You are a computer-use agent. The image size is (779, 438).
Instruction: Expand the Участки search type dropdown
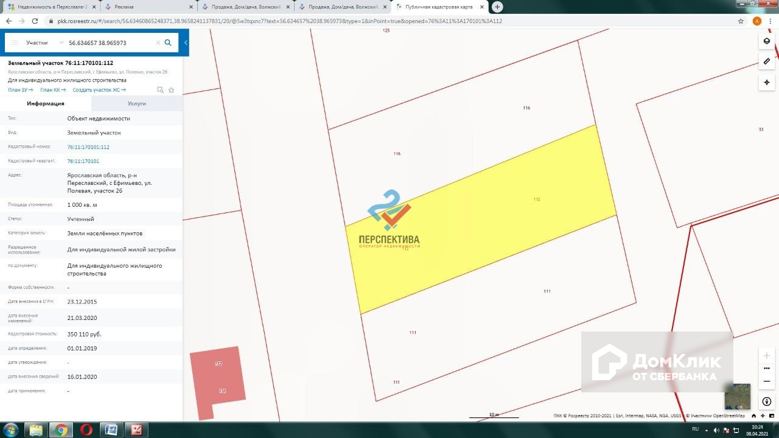(61, 43)
